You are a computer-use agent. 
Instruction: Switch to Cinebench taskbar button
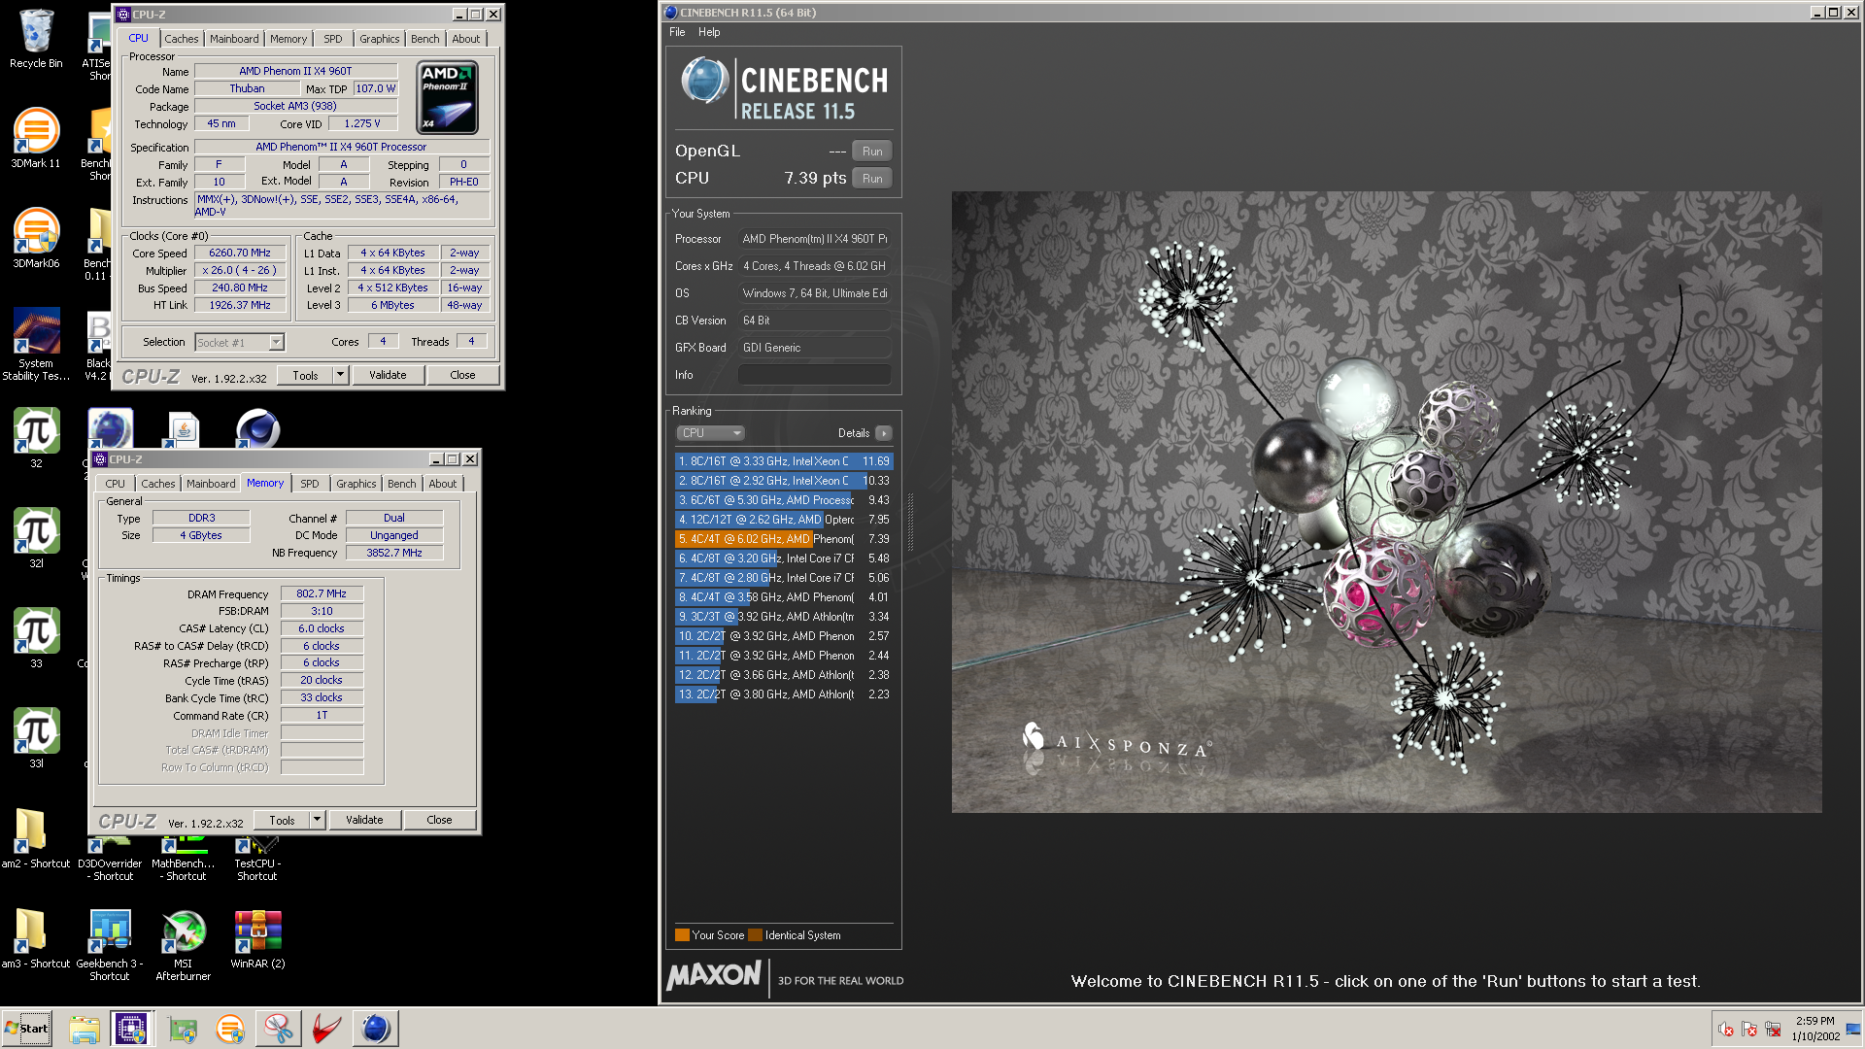click(375, 1029)
